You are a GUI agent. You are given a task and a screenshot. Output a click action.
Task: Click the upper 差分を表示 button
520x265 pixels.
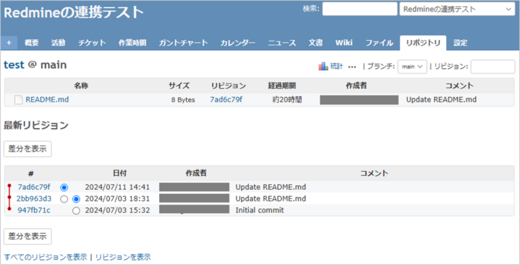click(x=28, y=149)
